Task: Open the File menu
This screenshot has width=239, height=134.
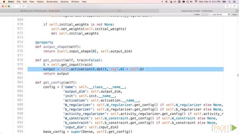Action: [x=18, y=1]
